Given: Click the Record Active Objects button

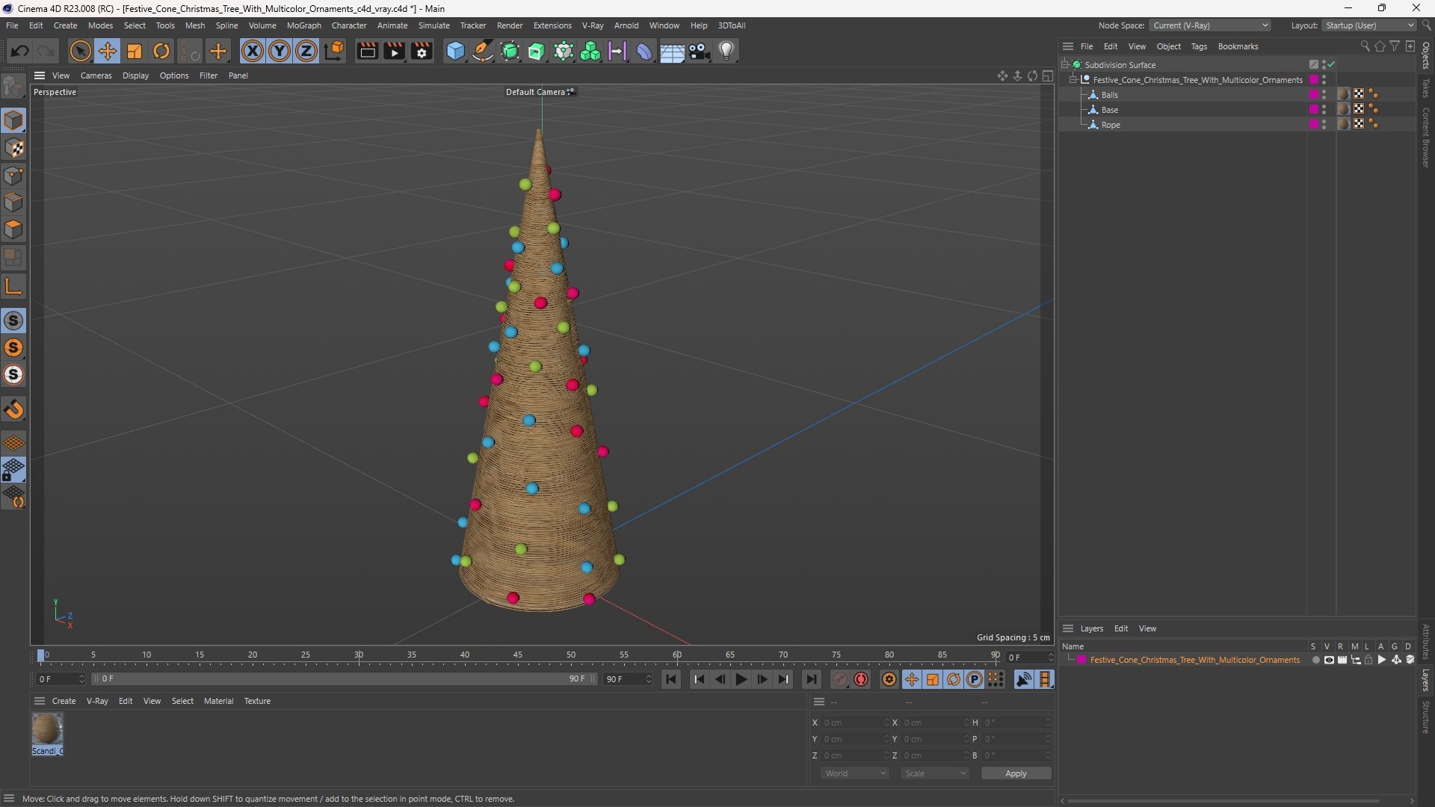Looking at the screenshot, I should [840, 679].
